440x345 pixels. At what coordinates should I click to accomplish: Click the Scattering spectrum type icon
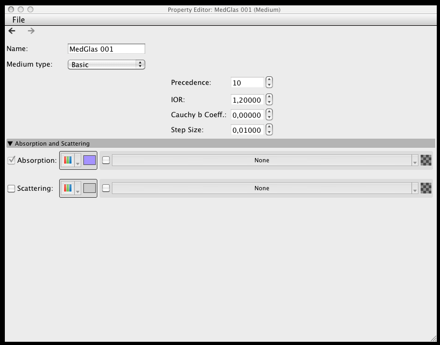pos(67,188)
